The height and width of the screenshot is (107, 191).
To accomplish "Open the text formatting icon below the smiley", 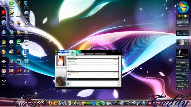I will (x=119, y=85).
